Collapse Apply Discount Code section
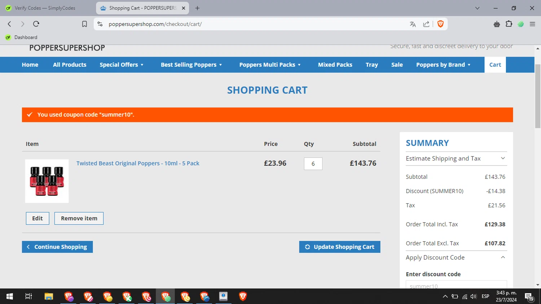 point(456,257)
